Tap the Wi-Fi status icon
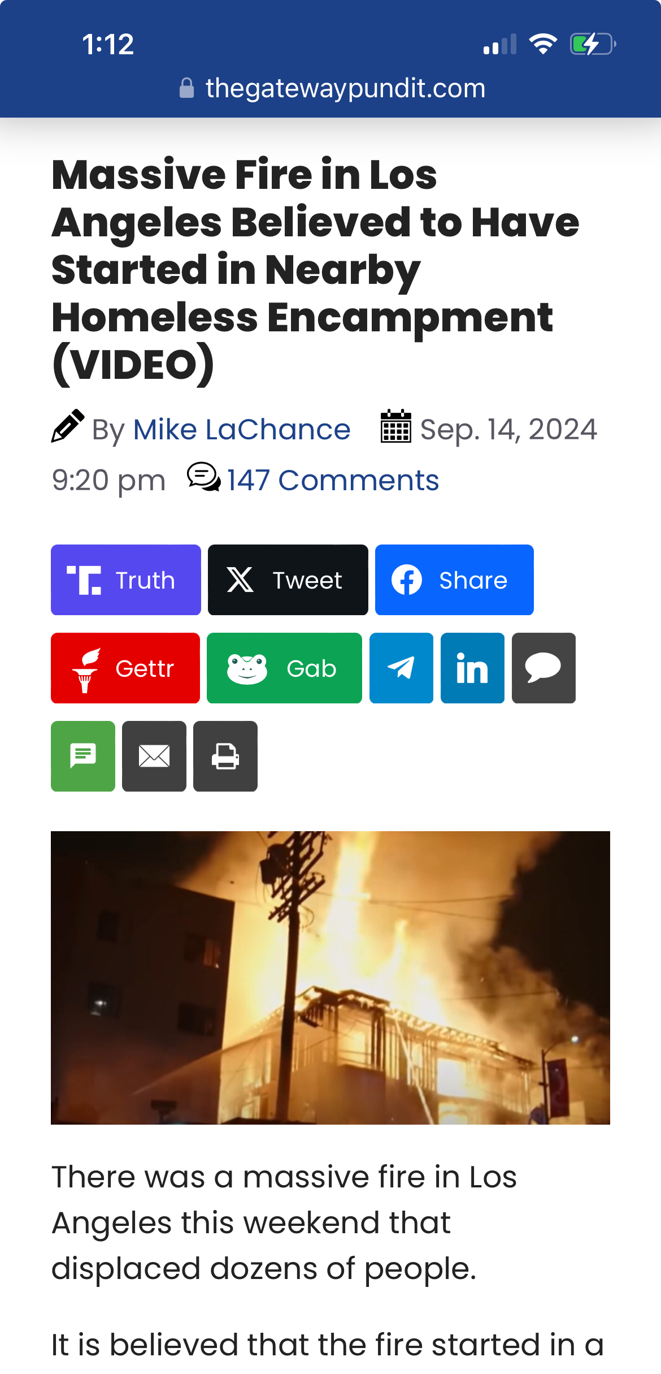This screenshot has height=1374, width=661. click(x=543, y=44)
